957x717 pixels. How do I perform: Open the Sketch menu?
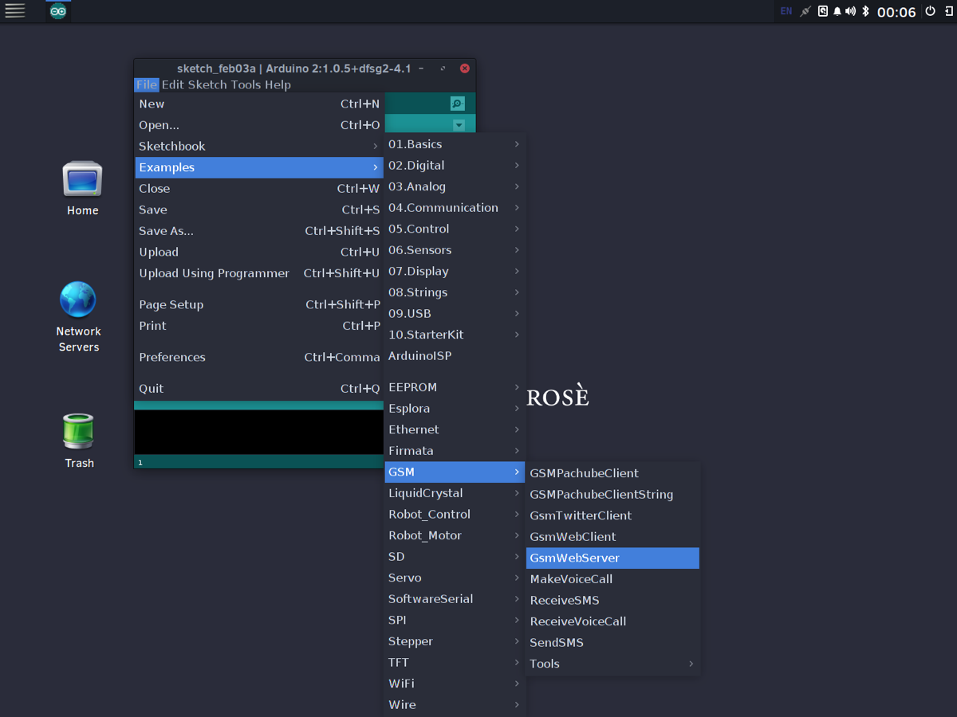coord(207,84)
